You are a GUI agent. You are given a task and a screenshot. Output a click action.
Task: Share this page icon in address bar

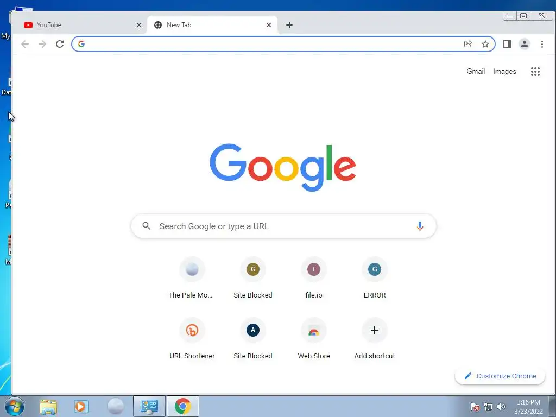[467, 44]
